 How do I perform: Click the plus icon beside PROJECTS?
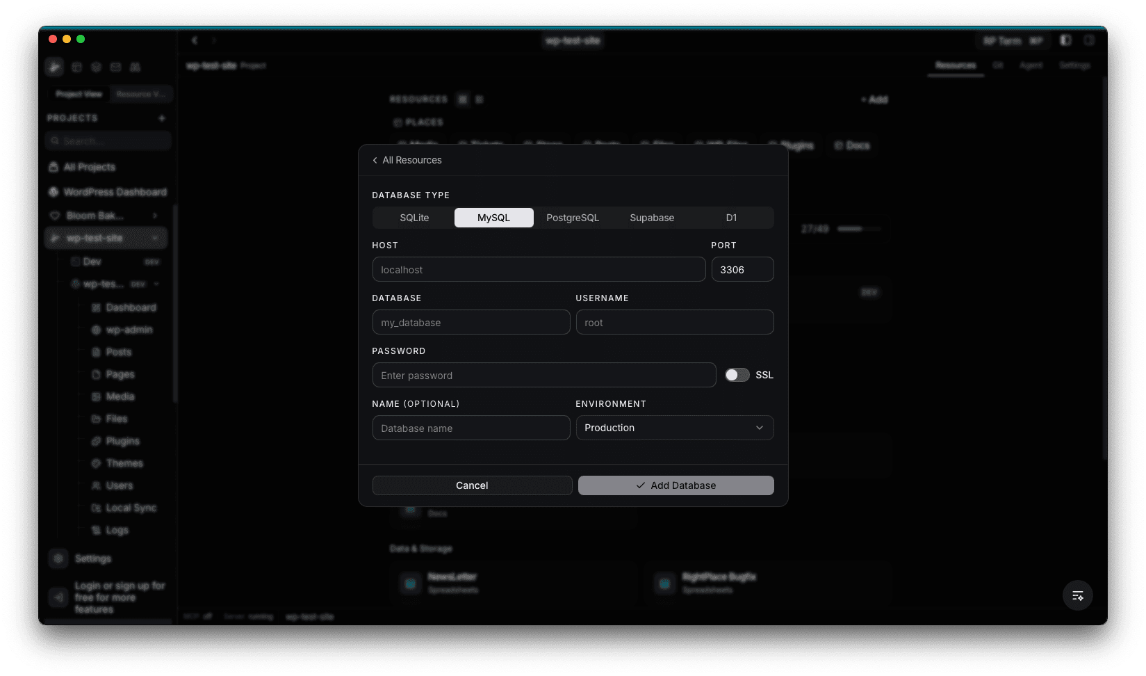coord(162,118)
